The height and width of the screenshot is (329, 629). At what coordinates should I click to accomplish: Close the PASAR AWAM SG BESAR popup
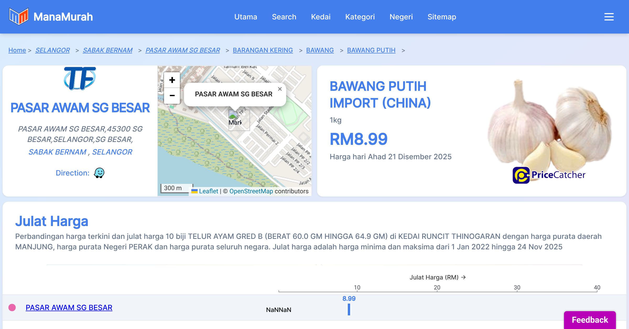[280, 89]
